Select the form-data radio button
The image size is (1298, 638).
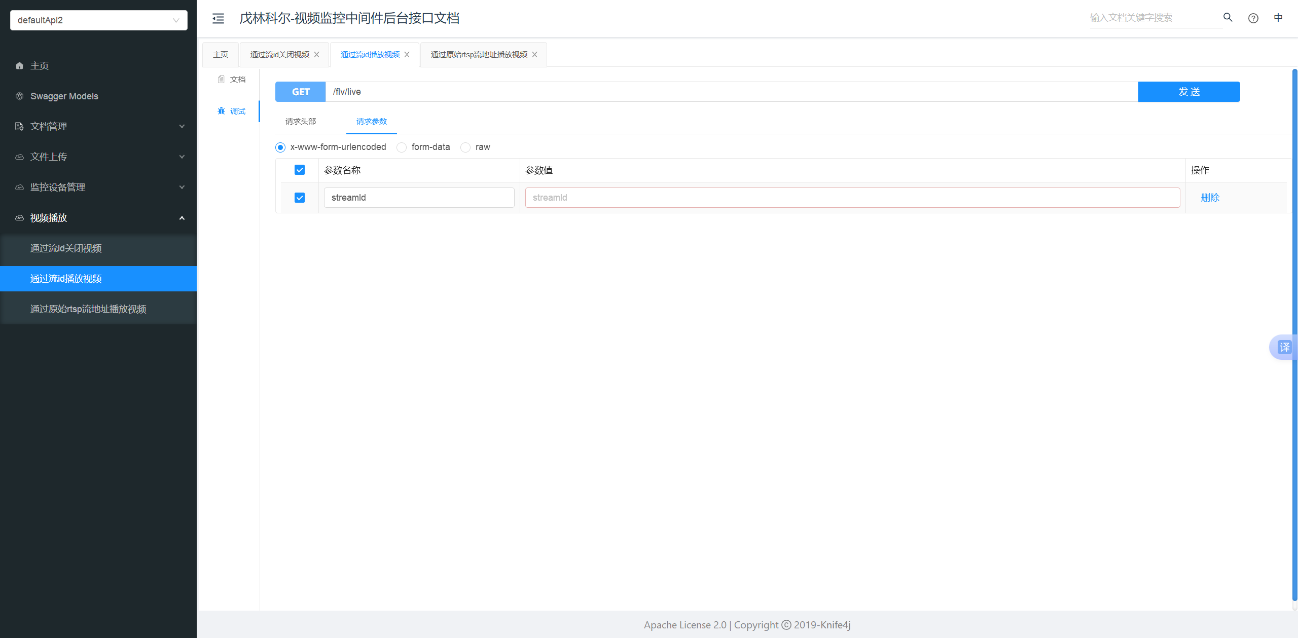click(402, 147)
